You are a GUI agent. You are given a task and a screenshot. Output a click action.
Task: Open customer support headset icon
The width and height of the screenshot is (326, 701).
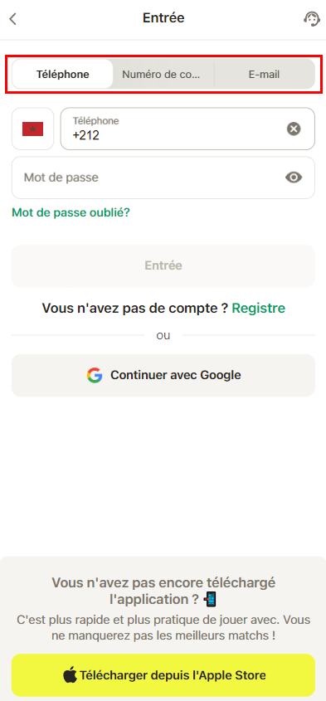pos(312,19)
